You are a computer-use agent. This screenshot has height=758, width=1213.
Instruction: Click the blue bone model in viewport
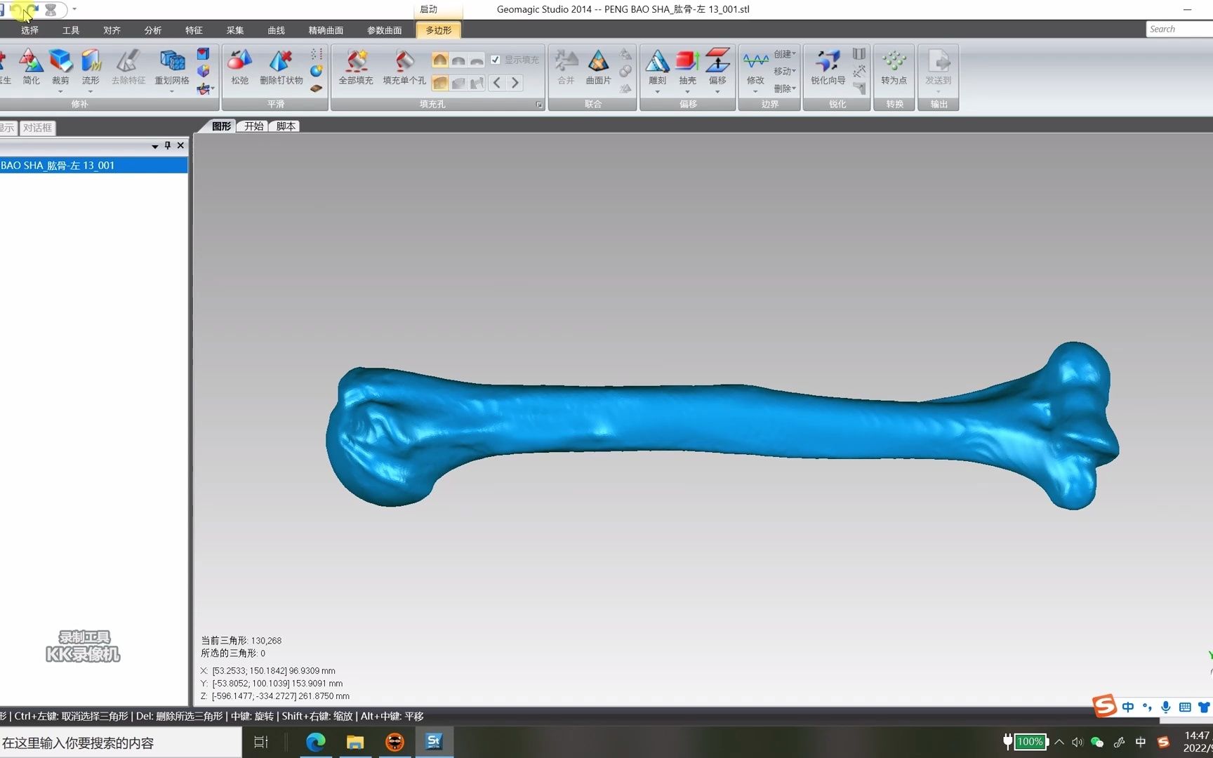point(721,425)
